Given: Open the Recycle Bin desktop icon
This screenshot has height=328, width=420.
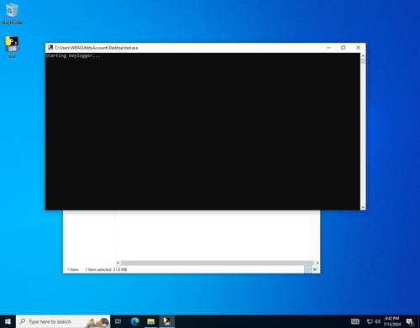Looking at the screenshot, I should 12,13.
